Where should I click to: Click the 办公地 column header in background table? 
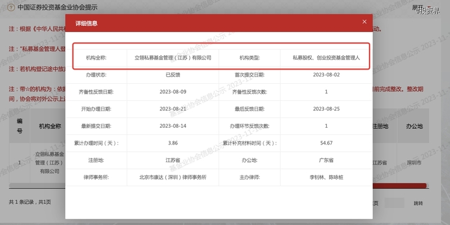click(x=414, y=126)
